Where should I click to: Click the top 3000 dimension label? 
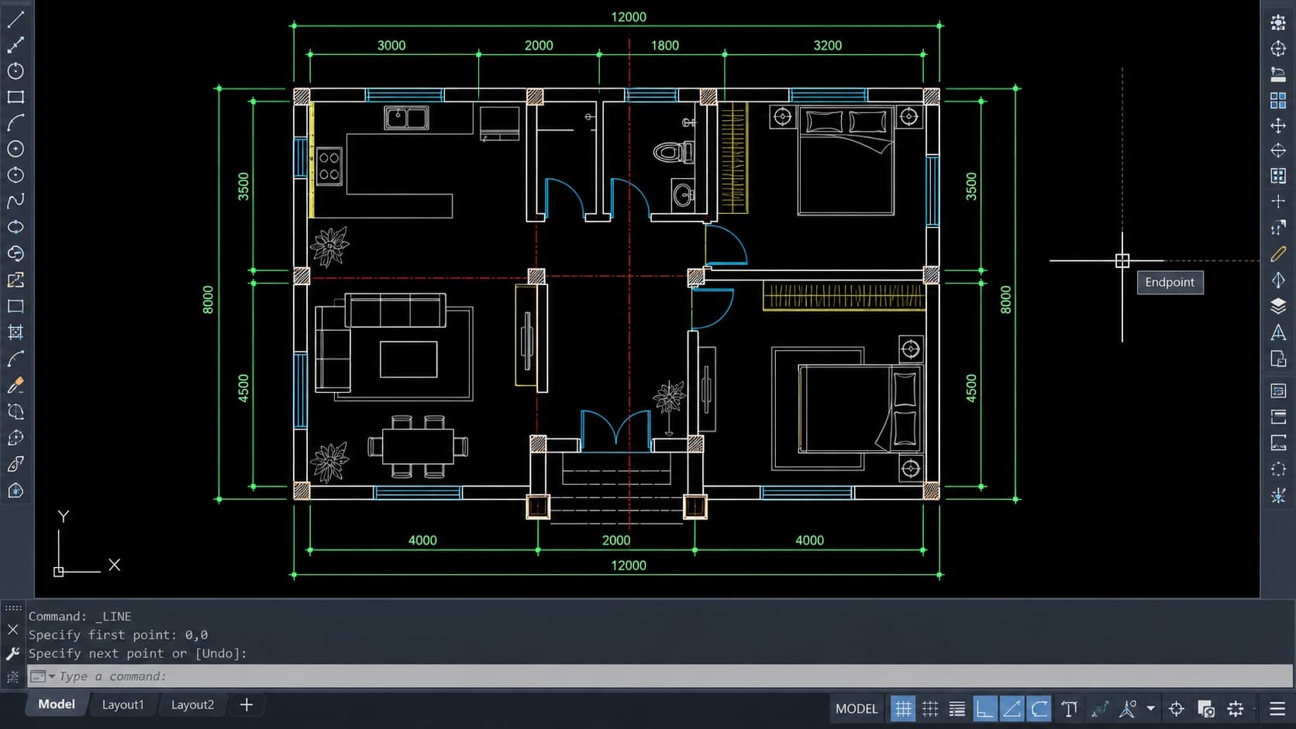click(x=391, y=46)
